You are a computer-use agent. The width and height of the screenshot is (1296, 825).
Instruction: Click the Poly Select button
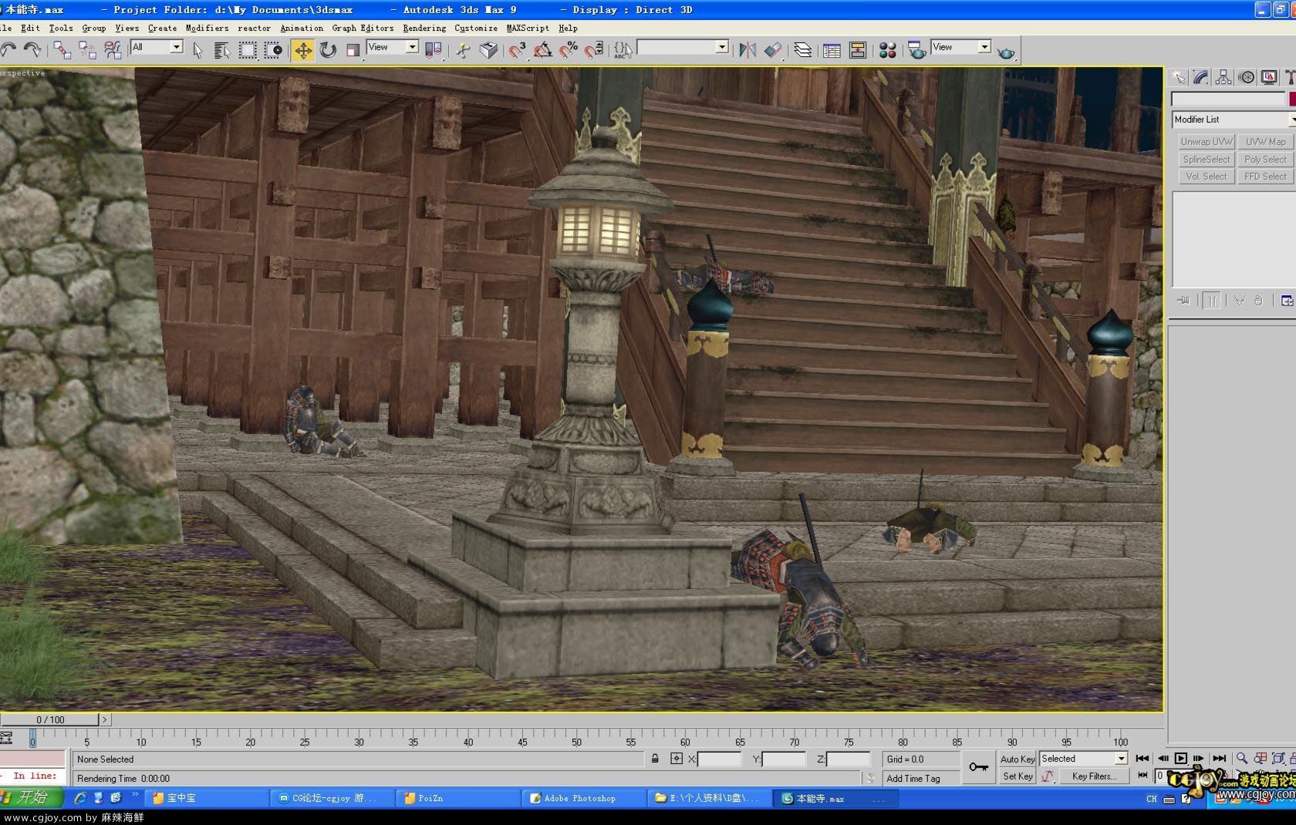point(1265,160)
